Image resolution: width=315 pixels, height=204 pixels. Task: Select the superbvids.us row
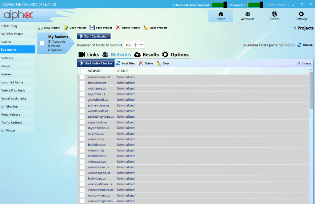[x=193, y=122]
